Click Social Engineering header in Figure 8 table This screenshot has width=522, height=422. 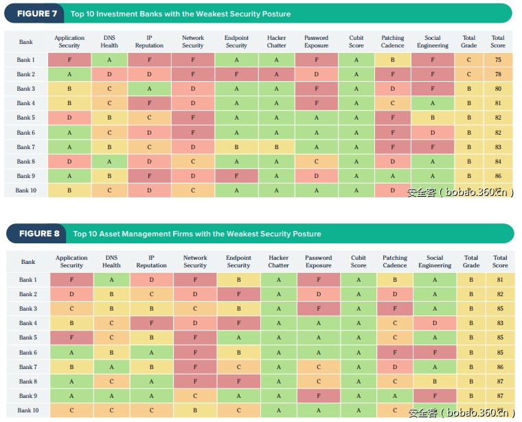435,262
